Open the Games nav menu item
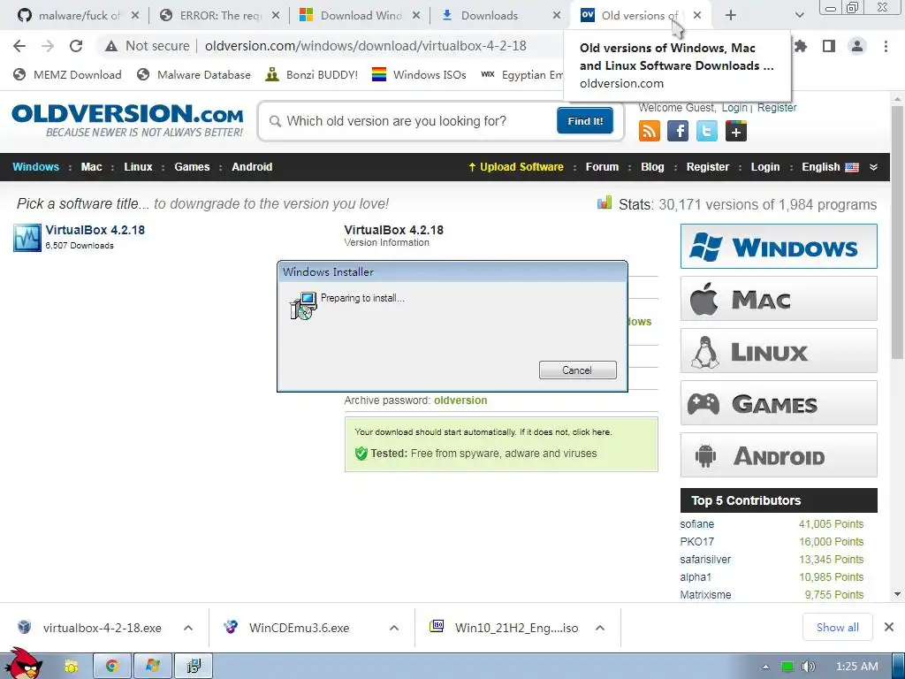This screenshot has width=905, height=679. pos(192,167)
